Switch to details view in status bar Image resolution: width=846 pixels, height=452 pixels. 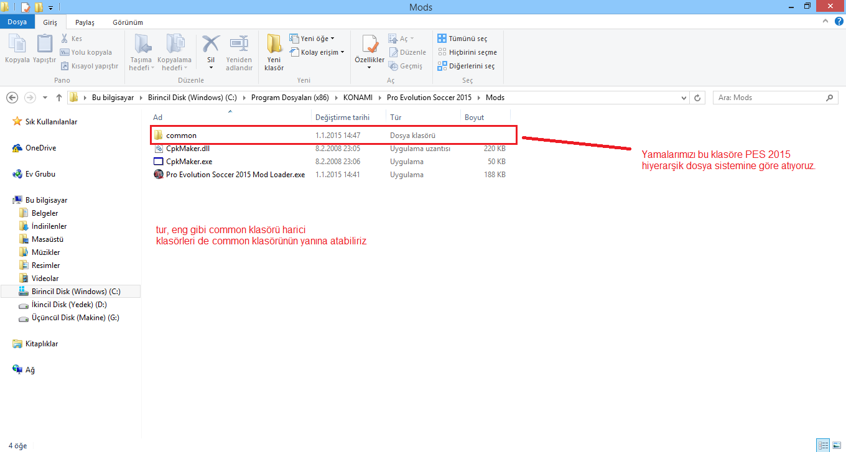click(824, 445)
